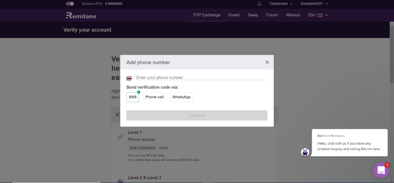The height and width of the screenshot is (183, 394).
Task: Click the 'Phone number' label under Level 1
Action: click(141, 139)
